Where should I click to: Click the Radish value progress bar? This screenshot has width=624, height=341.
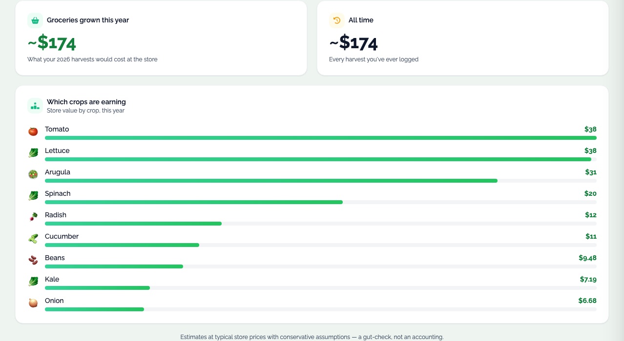click(321, 224)
